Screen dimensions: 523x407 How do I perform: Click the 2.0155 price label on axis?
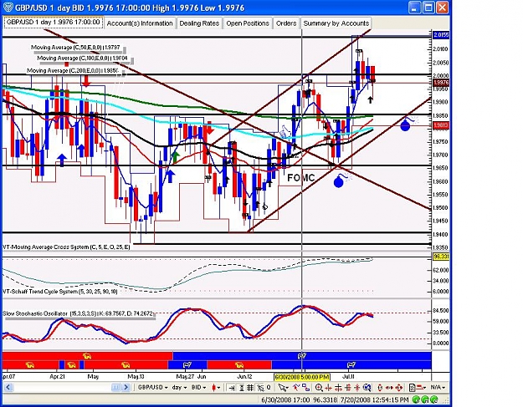[x=441, y=35]
